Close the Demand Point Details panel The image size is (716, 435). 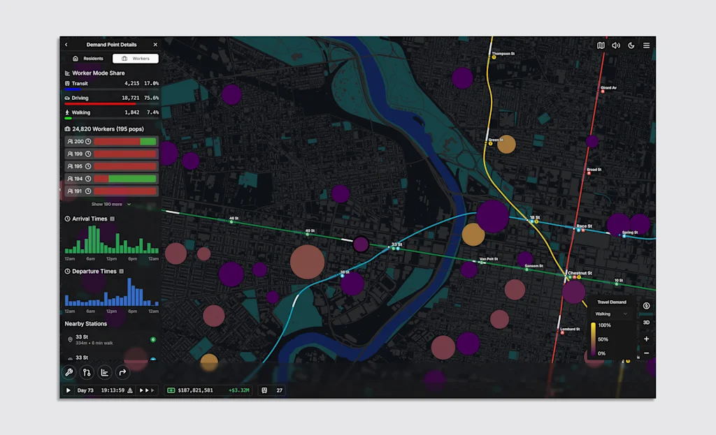[x=155, y=45]
